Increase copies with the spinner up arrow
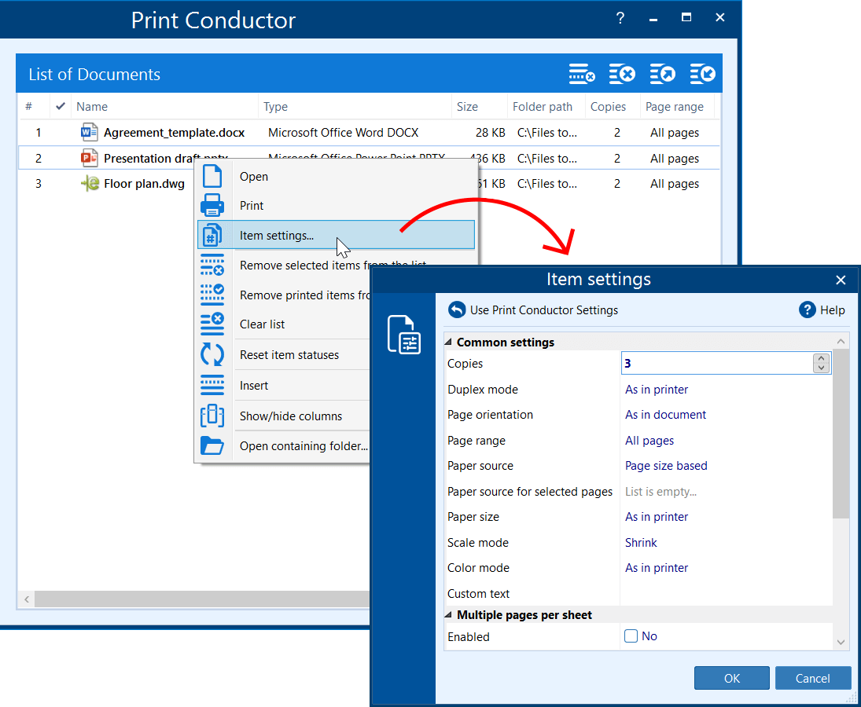This screenshot has width=861, height=707. click(x=822, y=358)
